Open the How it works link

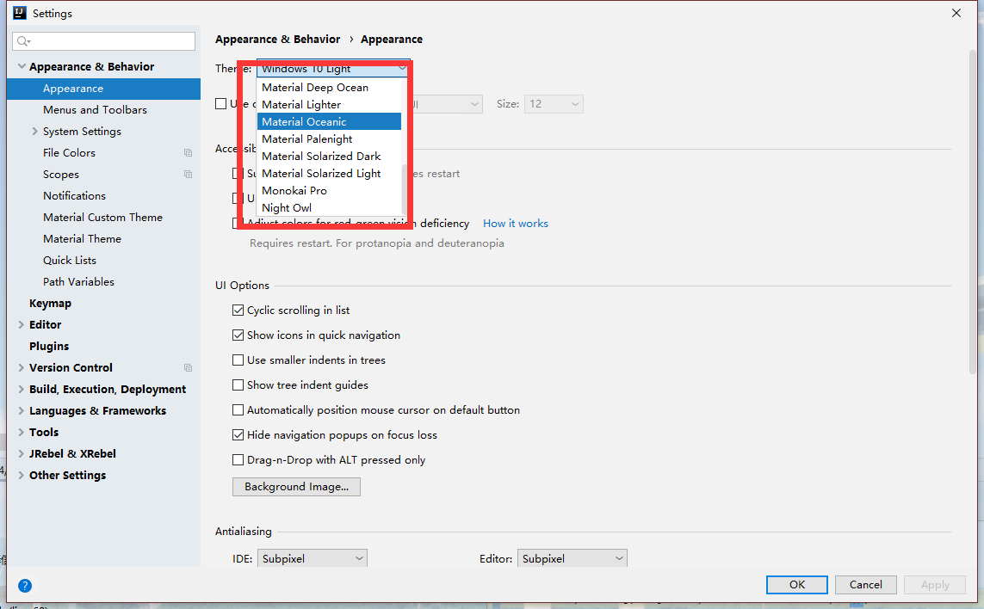pos(515,224)
